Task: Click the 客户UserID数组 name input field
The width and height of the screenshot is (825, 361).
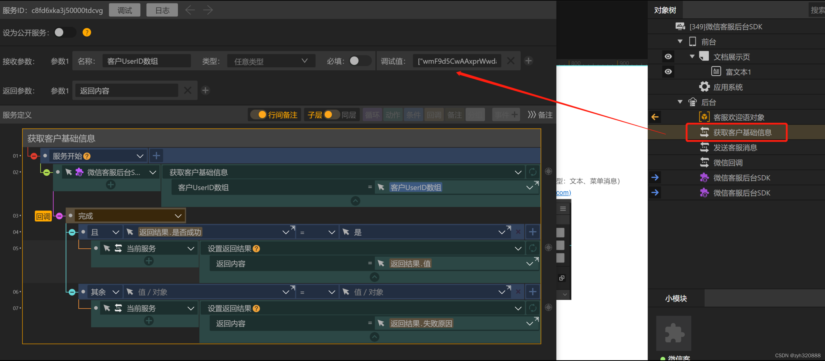Action: [x=146, y=61]
